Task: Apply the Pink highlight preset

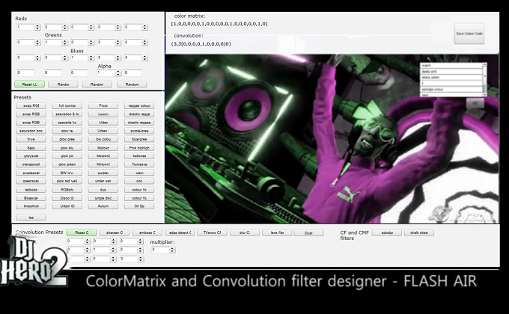Action: point(139,147)
